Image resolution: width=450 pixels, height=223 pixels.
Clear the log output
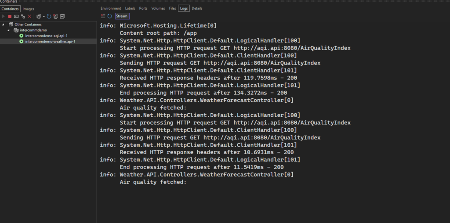(x=103, y=16)
